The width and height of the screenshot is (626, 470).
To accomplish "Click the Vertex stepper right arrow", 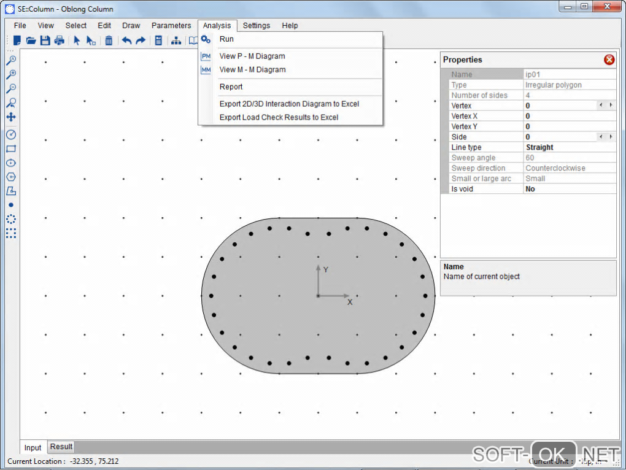I will [x=611, y=106].
